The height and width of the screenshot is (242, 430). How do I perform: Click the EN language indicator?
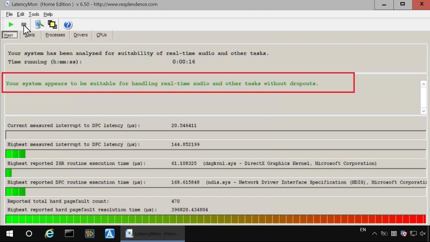363,230
